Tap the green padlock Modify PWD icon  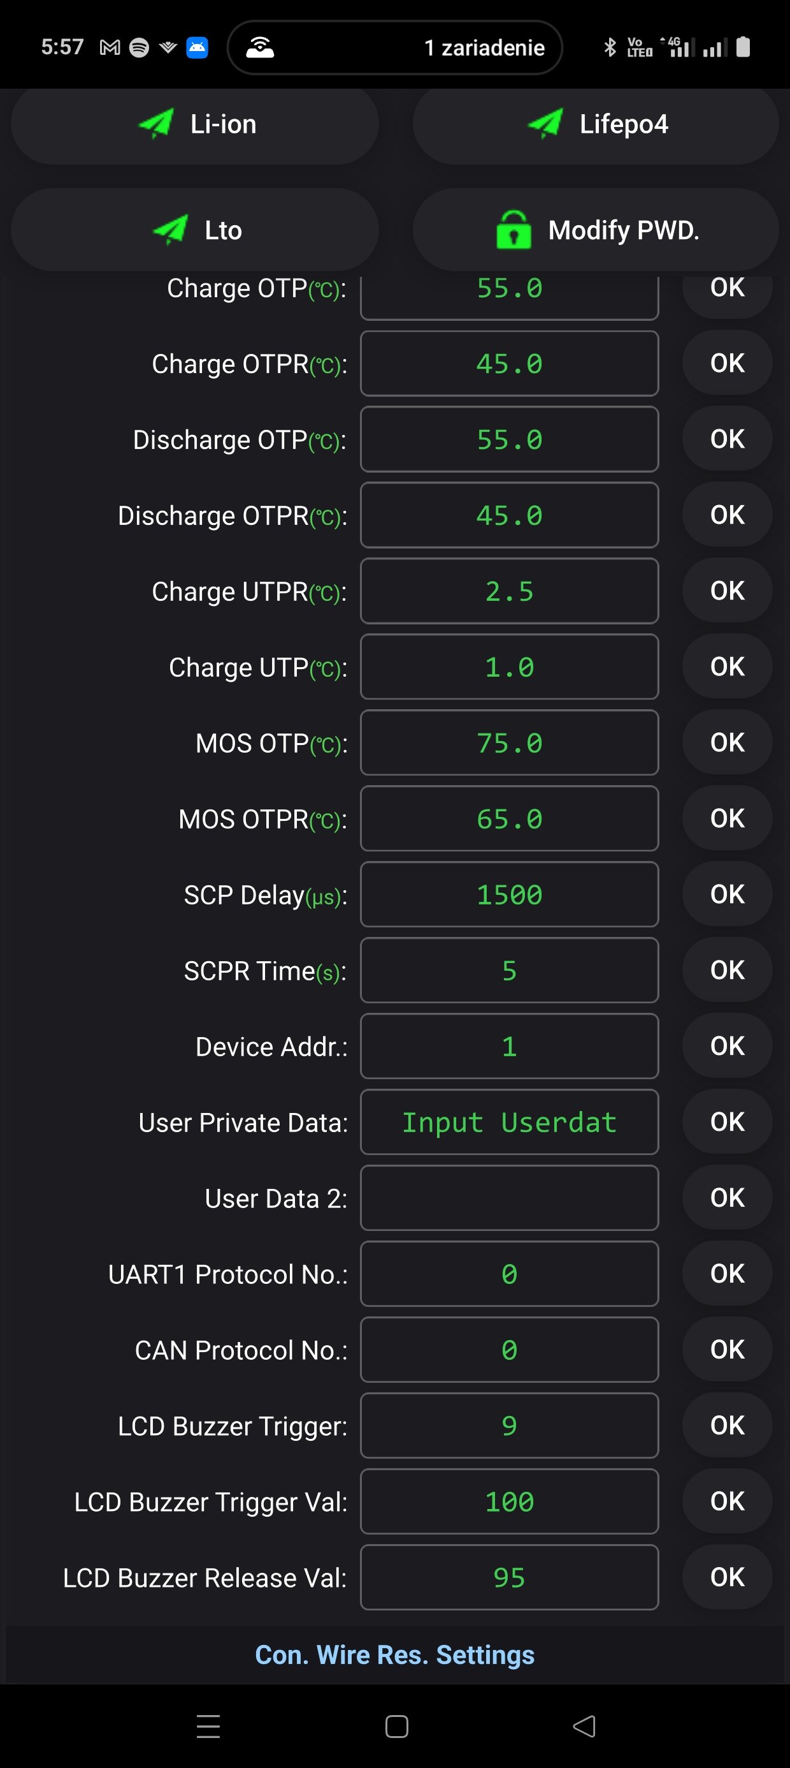(513, 230)
